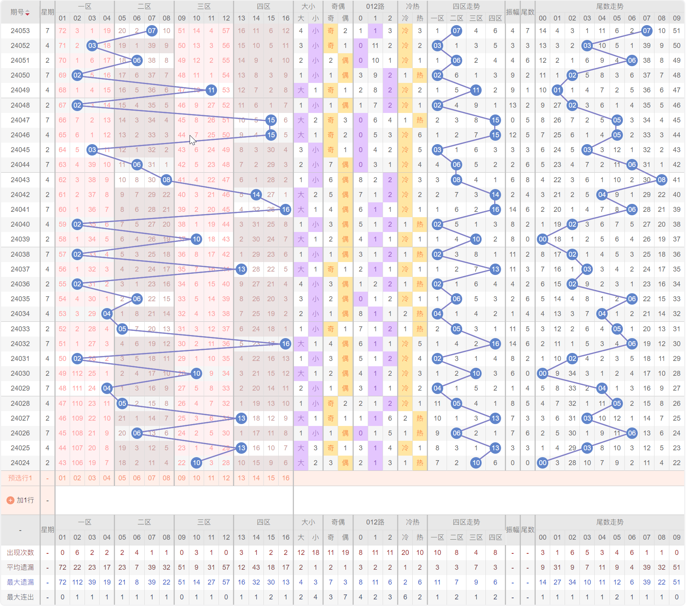Screen dimensions: 688x607
Task: Click ball 11 in 三区 of row 24049
Action: point(211,90)
